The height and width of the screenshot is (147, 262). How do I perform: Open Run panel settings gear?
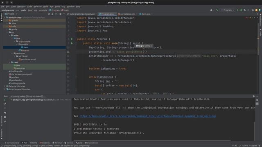point(254,96)
